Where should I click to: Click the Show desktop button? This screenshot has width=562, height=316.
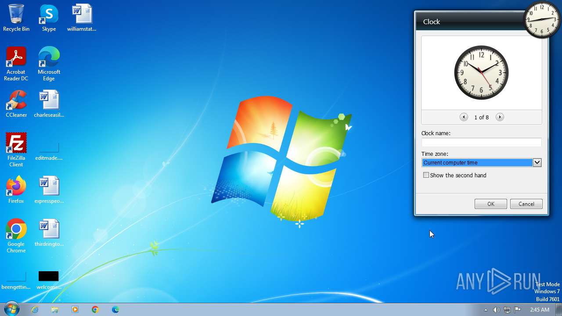559,309
